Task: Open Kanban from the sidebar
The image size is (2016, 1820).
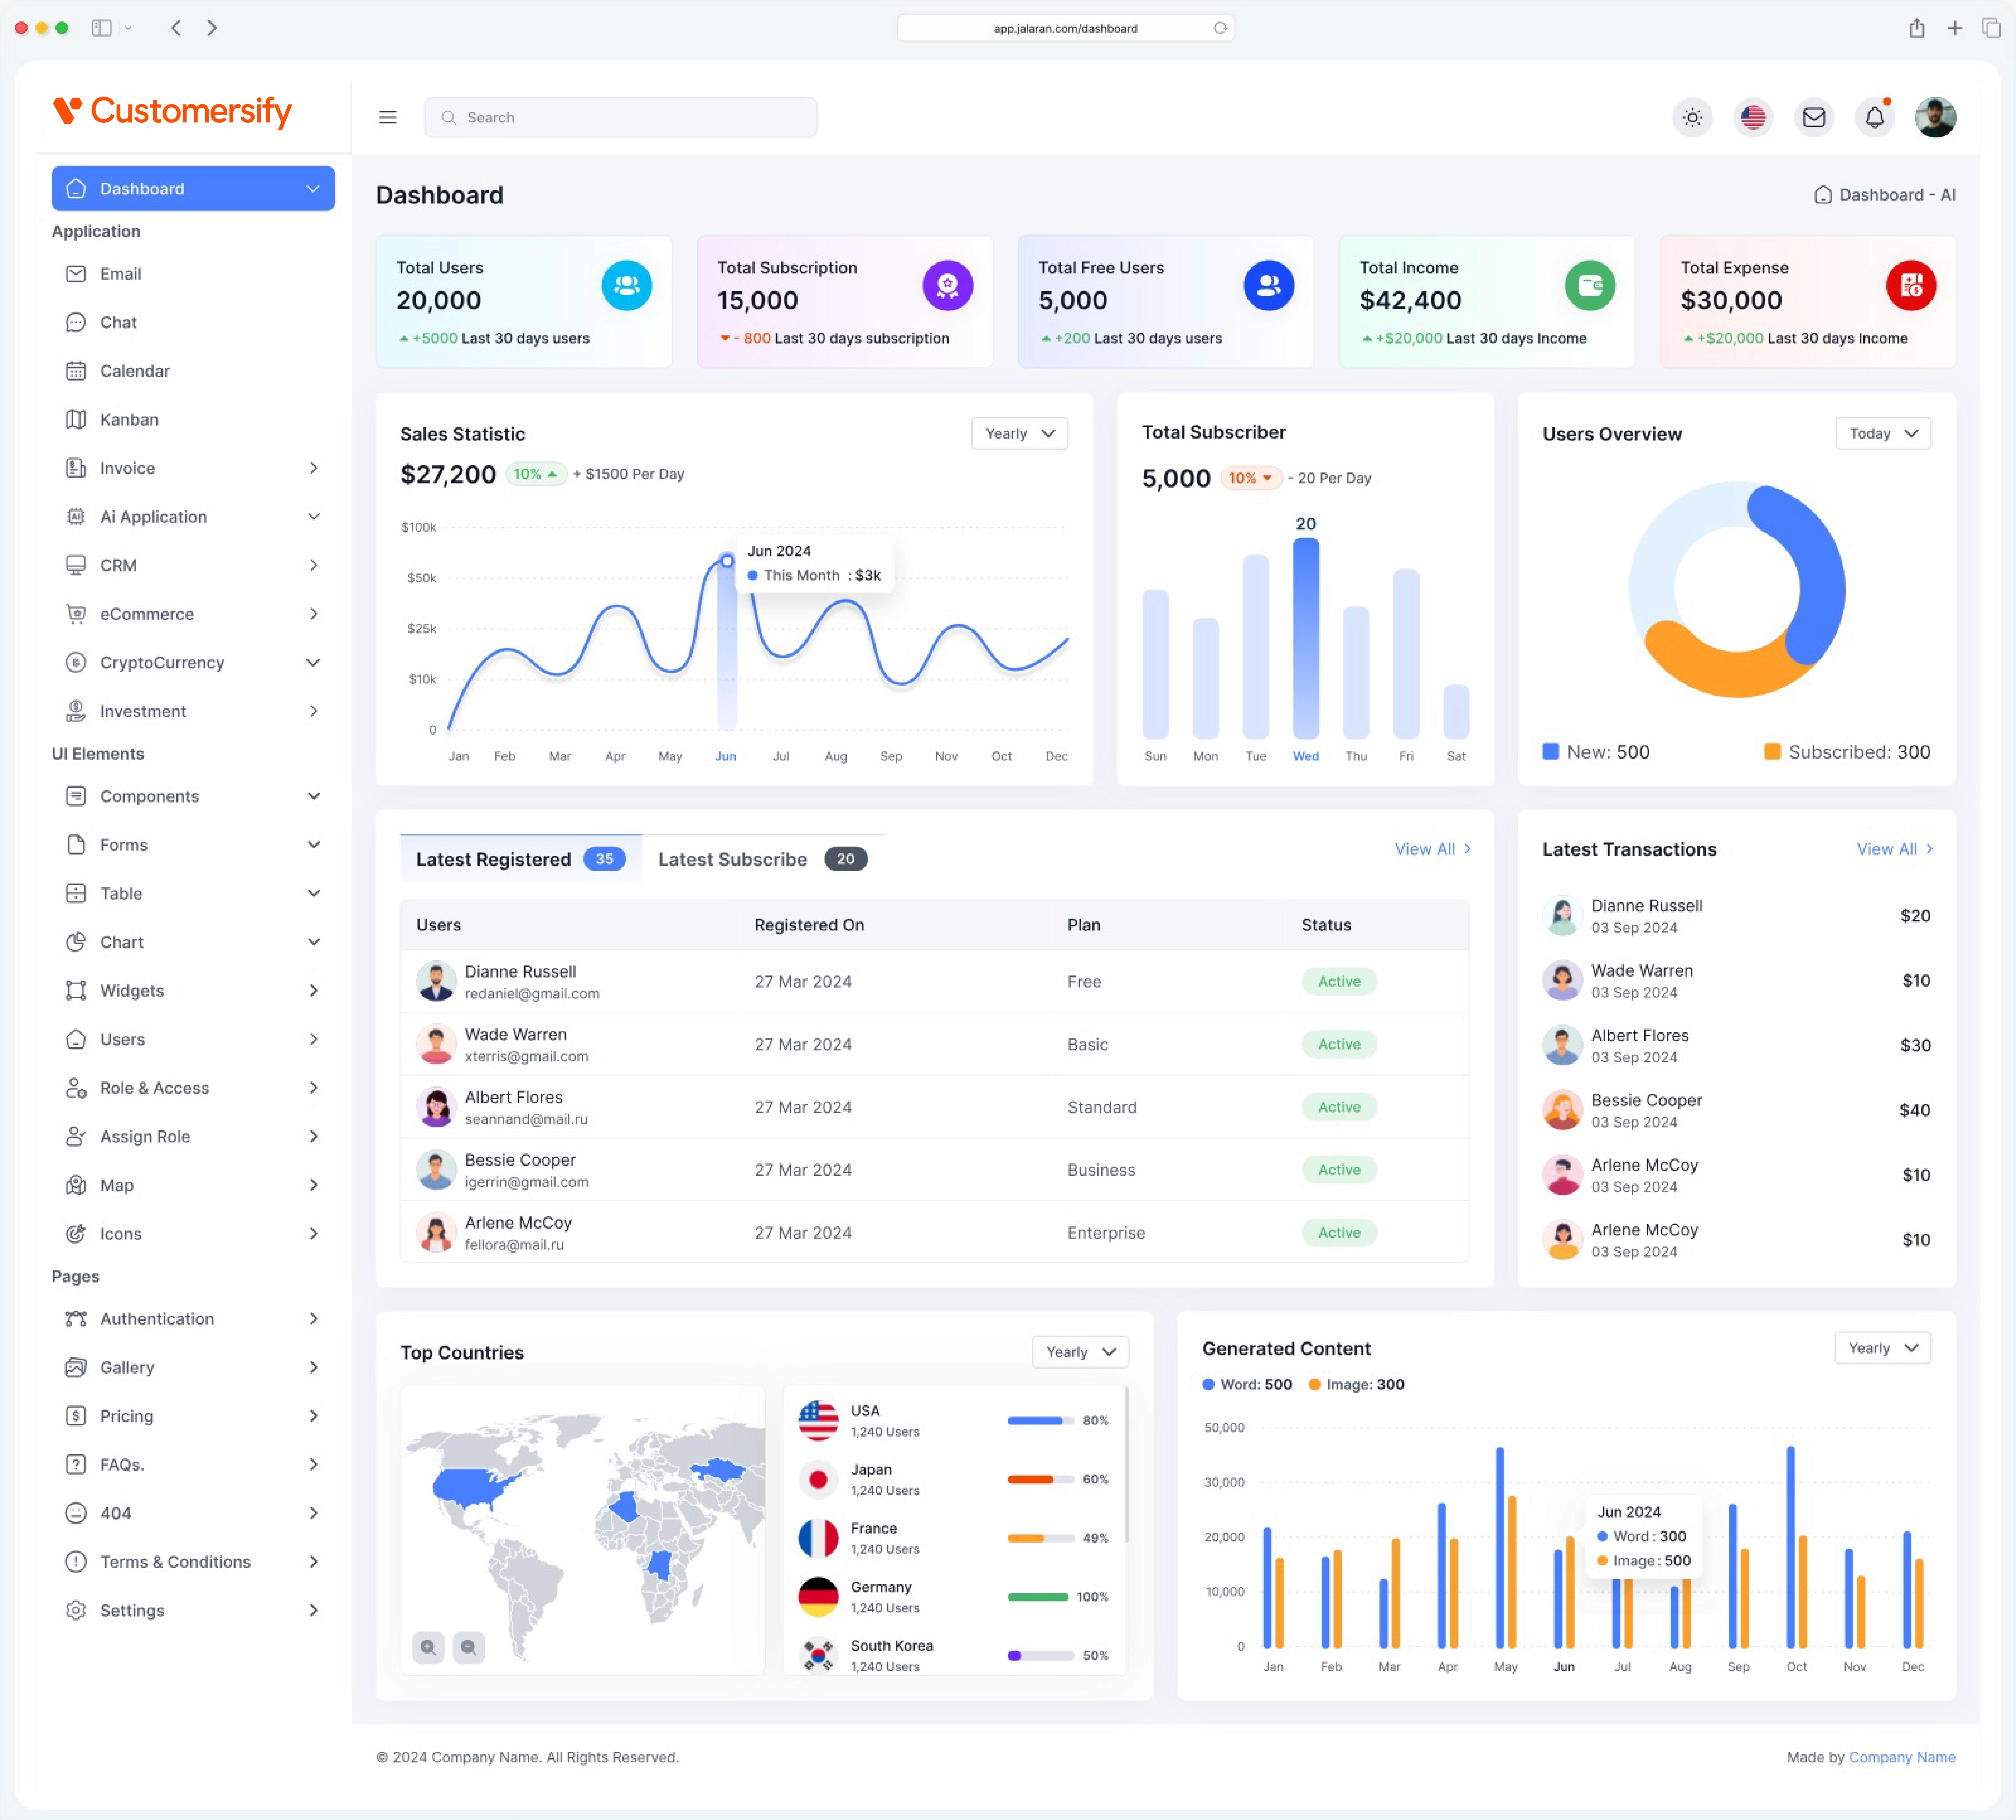Action: point(129,419)
